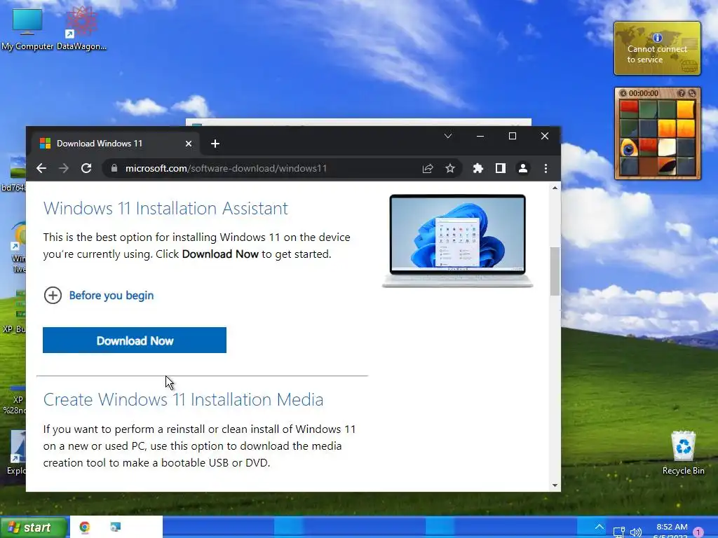Share this page icon in address bar
This screenshot has height=538, width=718.
428,168
